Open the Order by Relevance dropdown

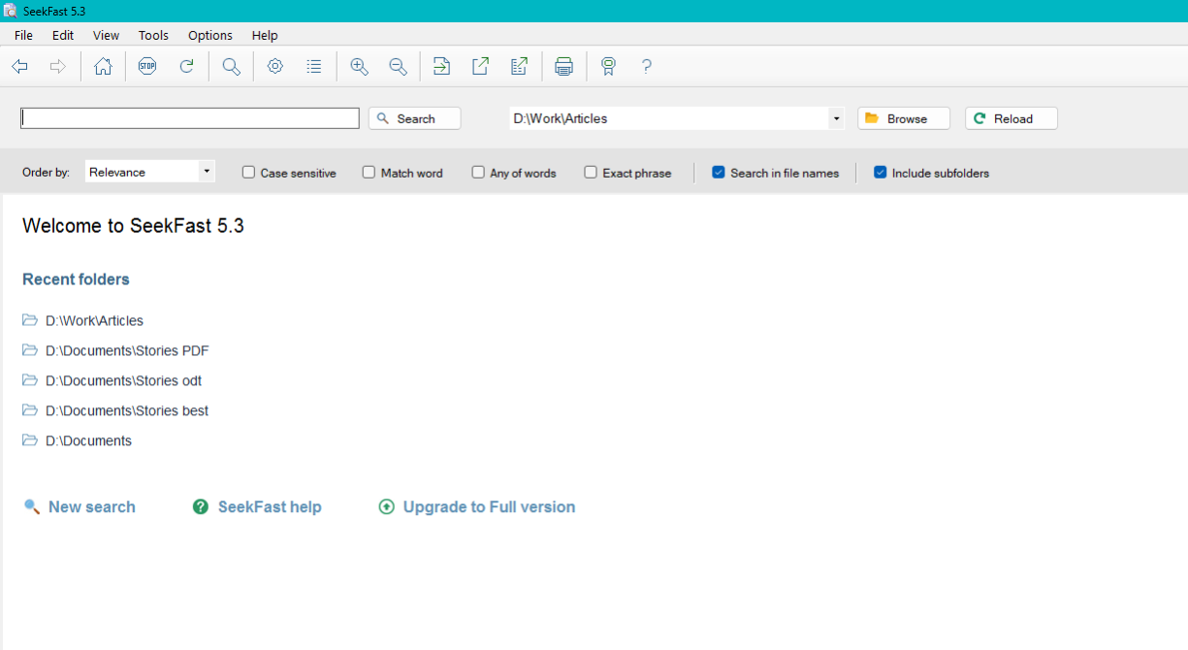pyautogui.click(x=150, y=172)
